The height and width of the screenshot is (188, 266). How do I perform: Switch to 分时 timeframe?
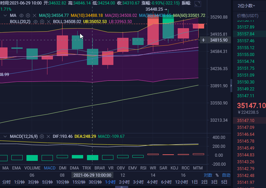click(7, 182)
